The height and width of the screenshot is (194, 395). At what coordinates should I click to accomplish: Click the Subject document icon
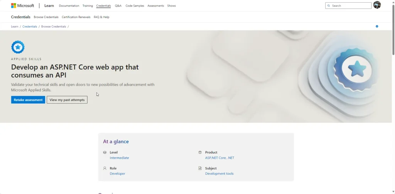coord(200,168)
